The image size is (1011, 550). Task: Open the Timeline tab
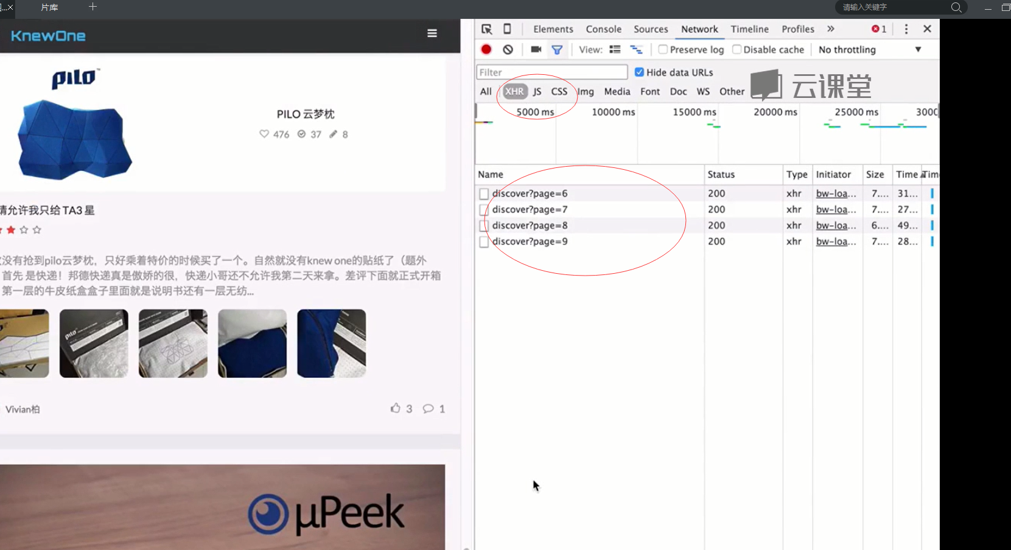(x=750, y=29)
